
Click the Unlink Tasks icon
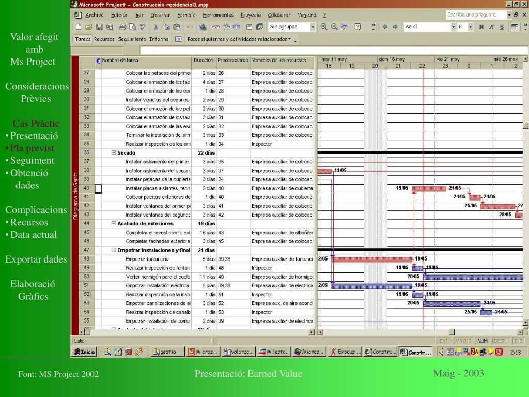point(226,27)
